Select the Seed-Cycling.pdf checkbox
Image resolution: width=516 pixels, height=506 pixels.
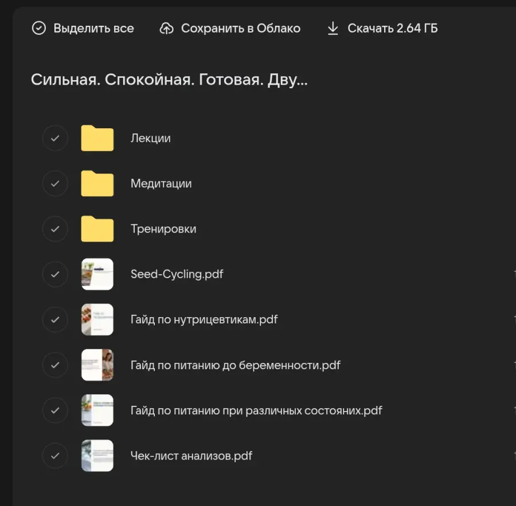click(55, 274)
